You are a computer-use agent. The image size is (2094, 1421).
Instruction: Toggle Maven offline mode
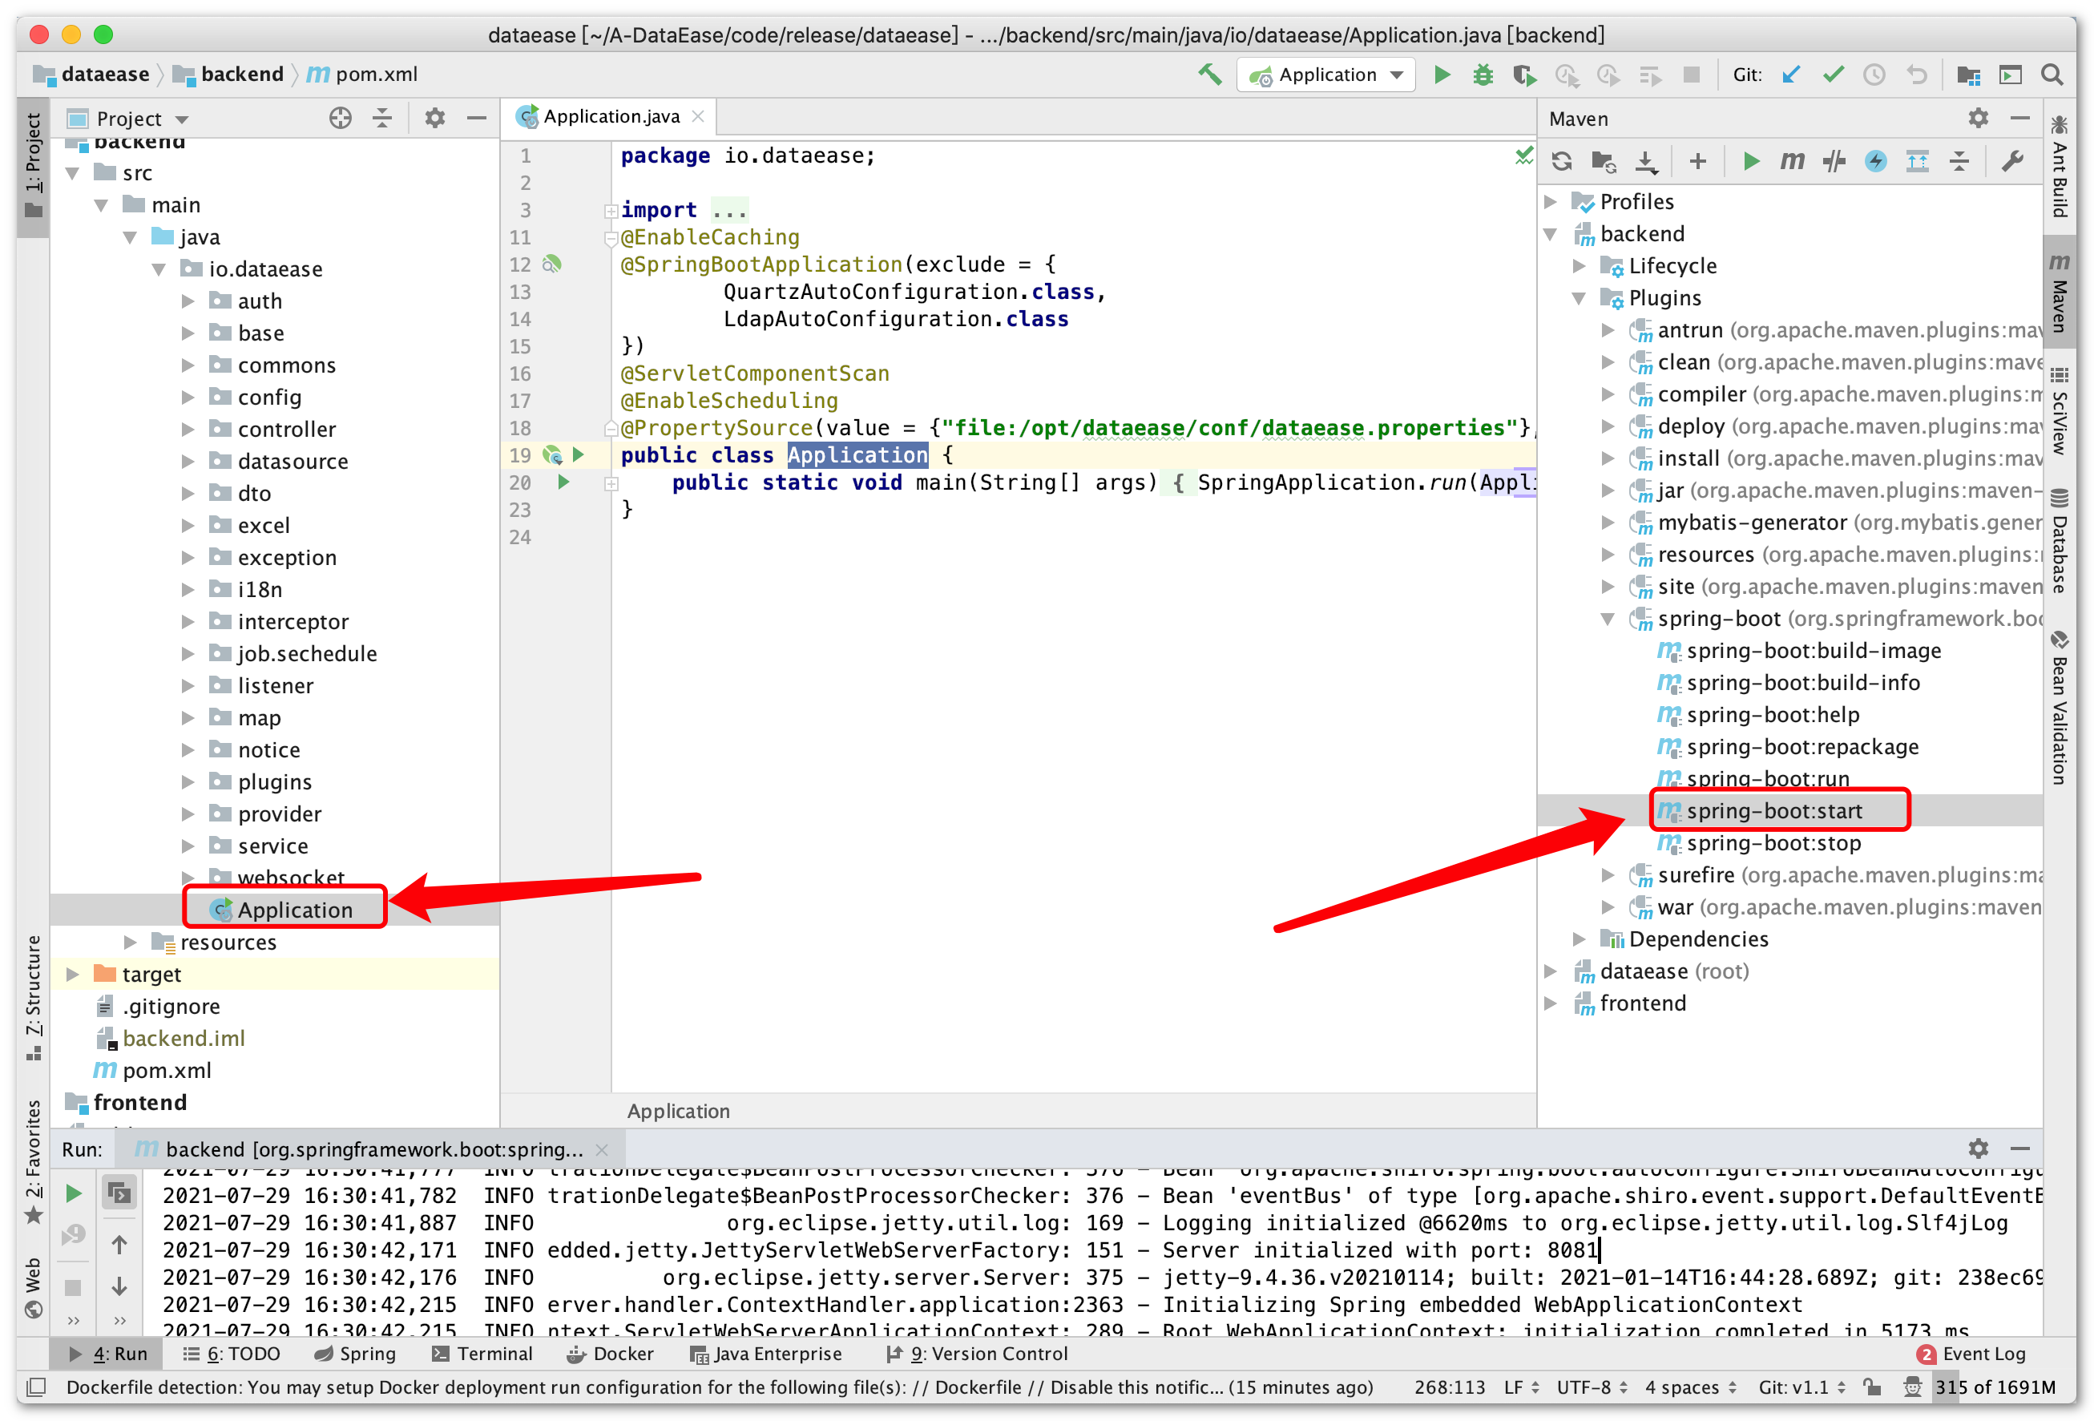1834,161
